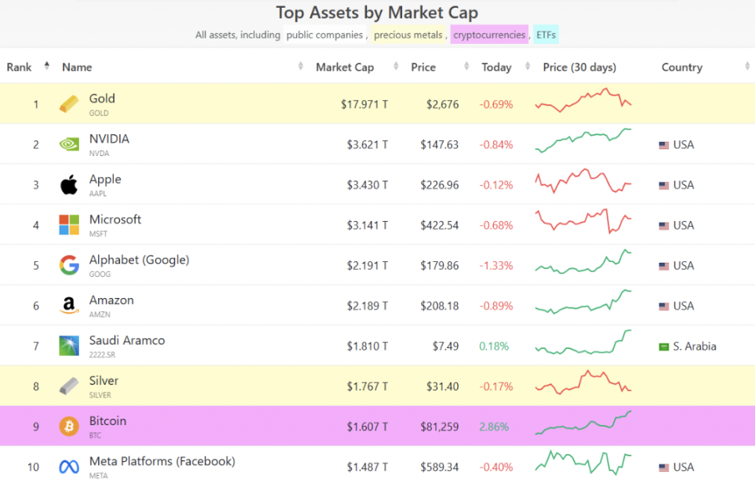Click the NVIDIA logo icon
This screenshot has height=483, width=755.
(69, 144)
